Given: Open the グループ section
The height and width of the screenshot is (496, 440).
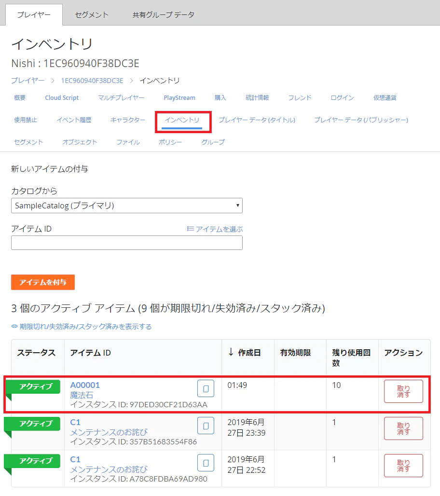Looking at the screenshot, I should 213,142.
